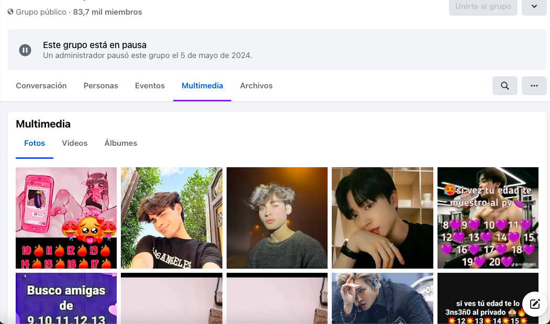Search the group with the magnifier icon

(505, 86)
